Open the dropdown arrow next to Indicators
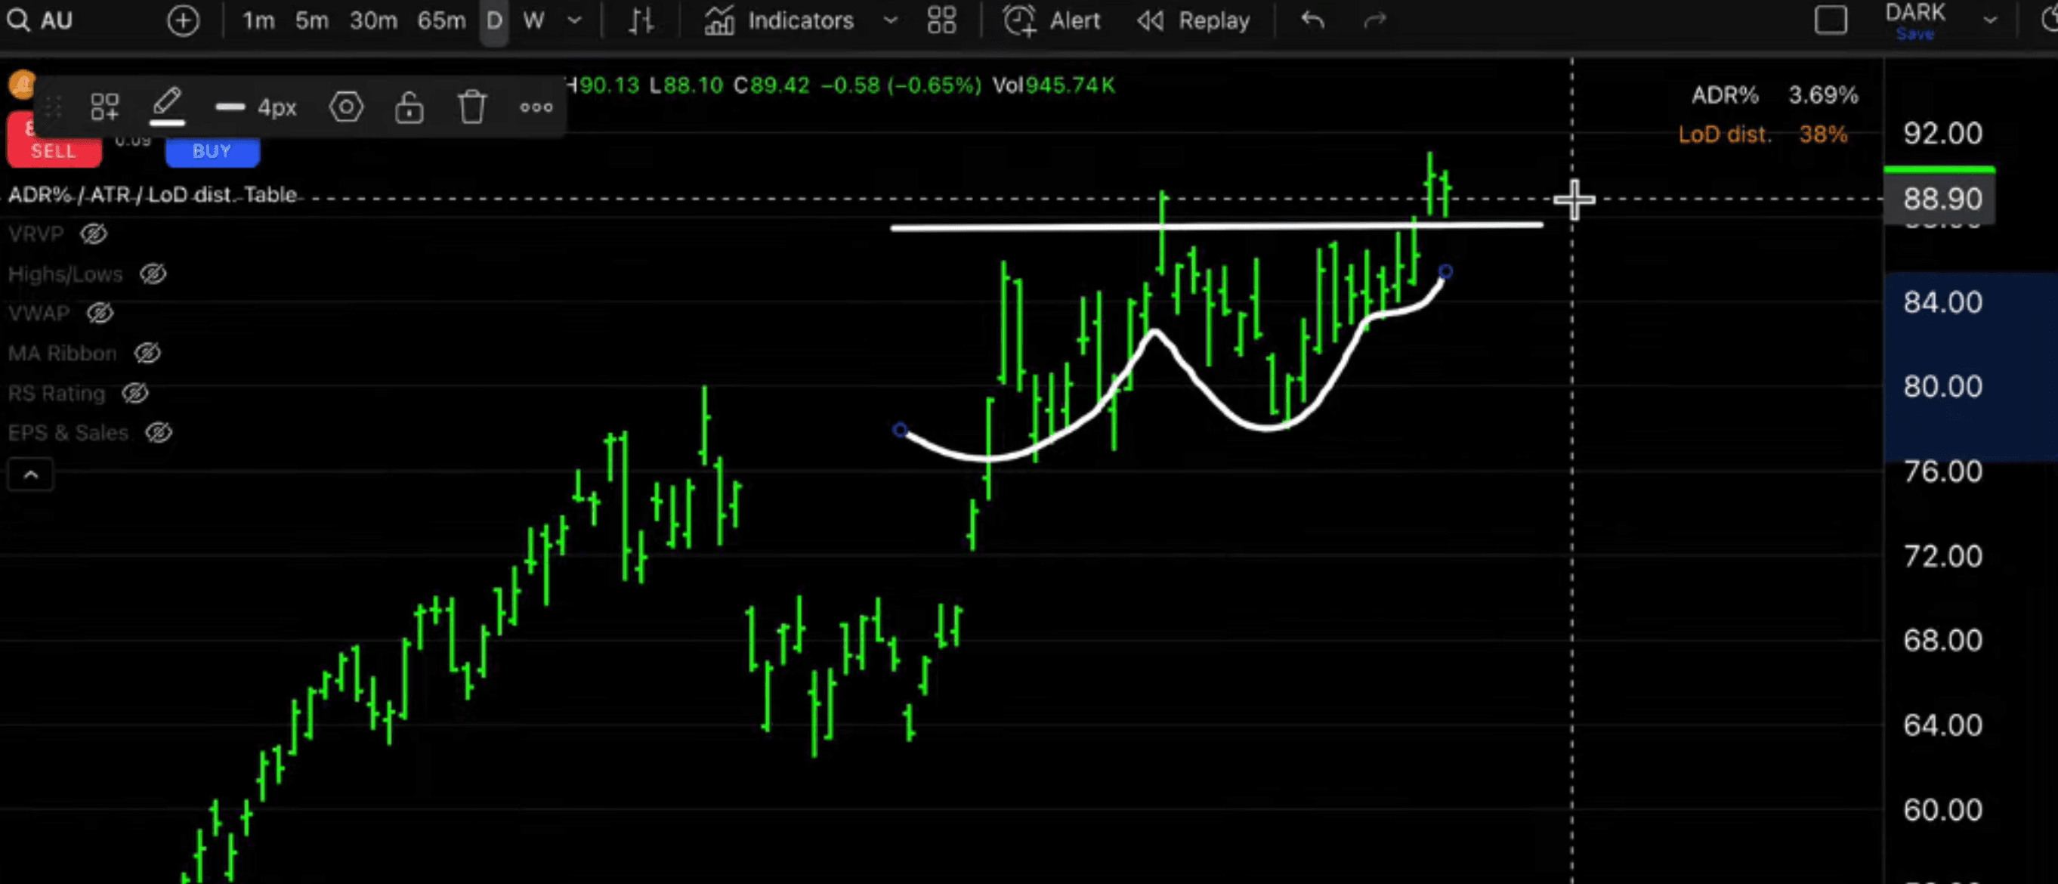2058x884 pixels. (890, 20)
